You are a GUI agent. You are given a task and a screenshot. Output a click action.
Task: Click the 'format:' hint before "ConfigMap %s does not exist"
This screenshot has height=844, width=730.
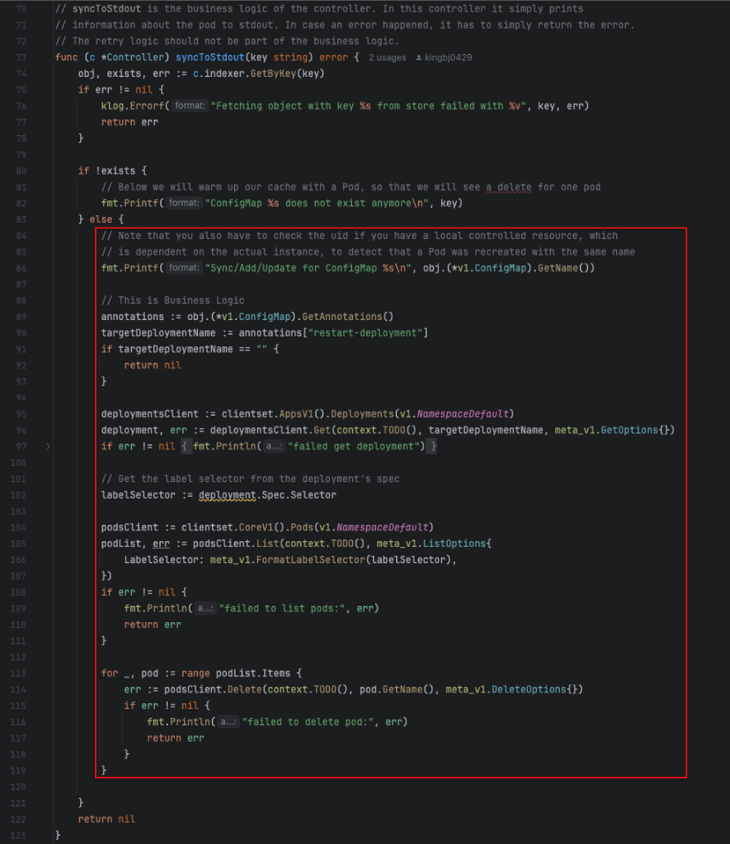[x=184, y=203]
